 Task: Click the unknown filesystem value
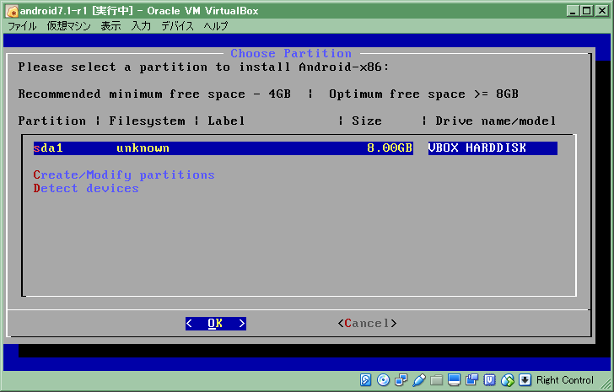point(143,148)
